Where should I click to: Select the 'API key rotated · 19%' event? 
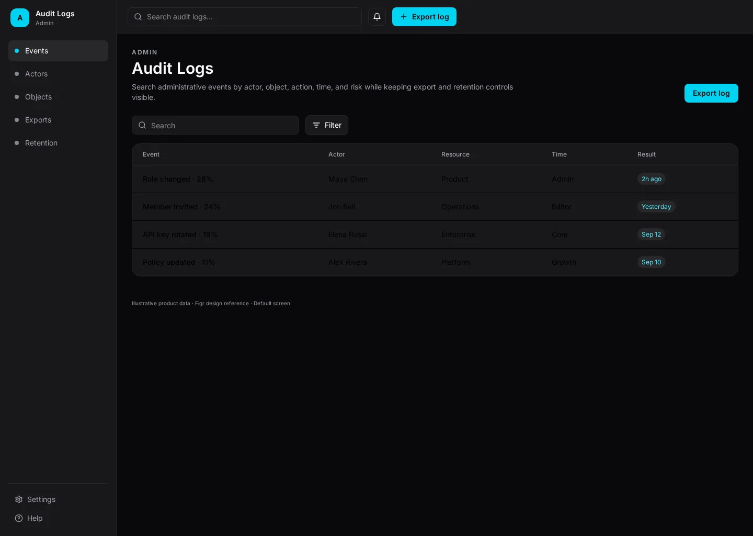pyautogui.click(x=180, y=234)
